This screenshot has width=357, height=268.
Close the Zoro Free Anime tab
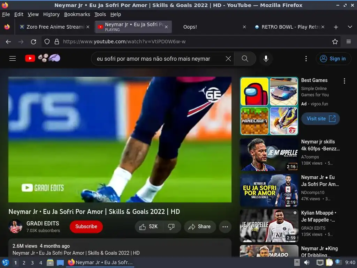tap(88, 27)
